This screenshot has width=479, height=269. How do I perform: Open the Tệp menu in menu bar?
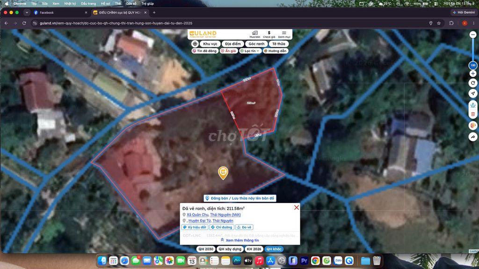pyautogui.click(x=34, y=4)
